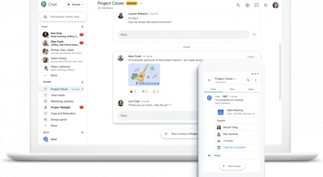Click Alan Cook's avatar in the message thread
Screen dimensions: 323x177
pos(121,58)
